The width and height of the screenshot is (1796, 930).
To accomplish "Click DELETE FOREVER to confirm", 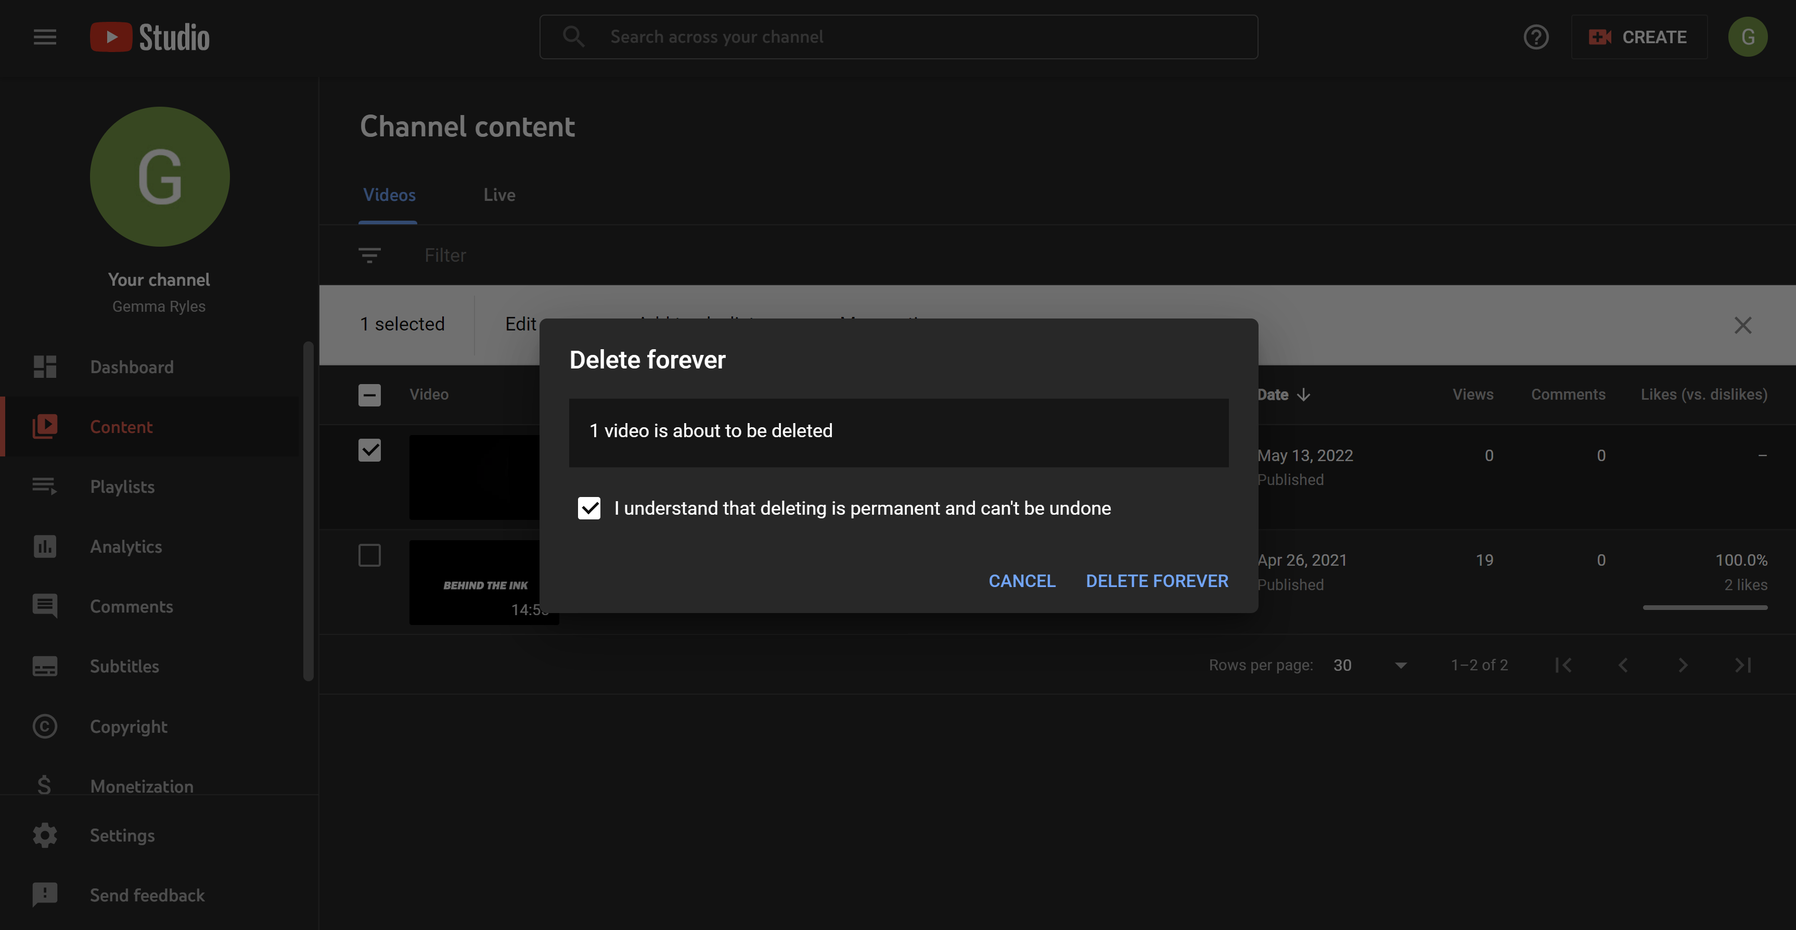I will coord(1158,581).
